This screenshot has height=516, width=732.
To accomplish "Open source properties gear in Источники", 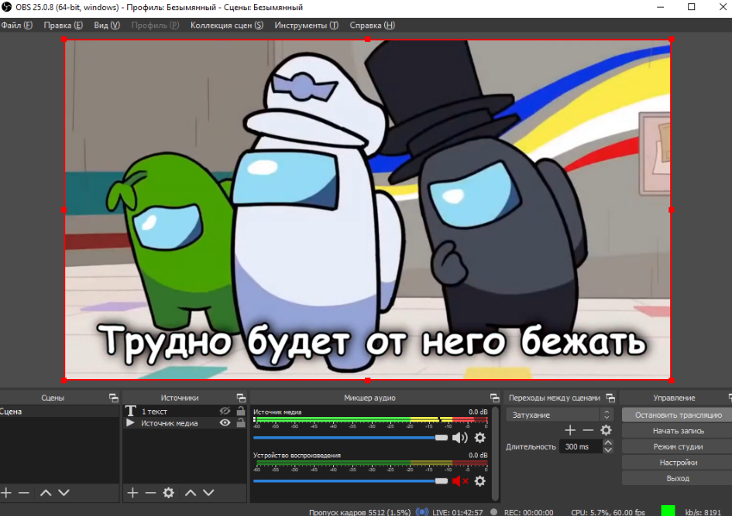I will [169, 493].
